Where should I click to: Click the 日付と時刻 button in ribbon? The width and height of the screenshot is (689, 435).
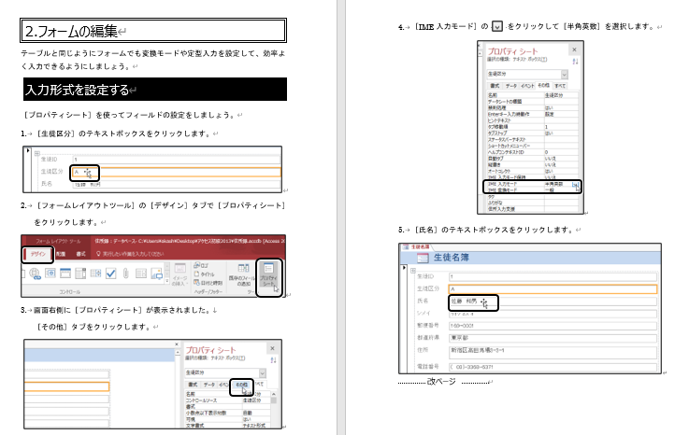[208, 283]
